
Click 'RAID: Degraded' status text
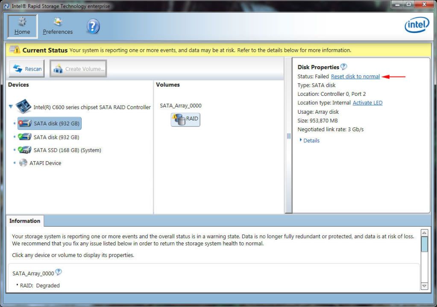40,286
